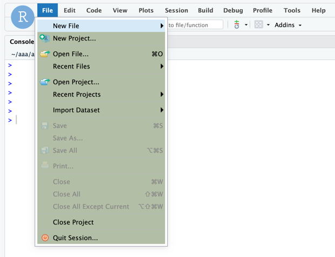This screenshot has height=257, width=335.
Task: Open the Build menu
Action: point(206,10)
